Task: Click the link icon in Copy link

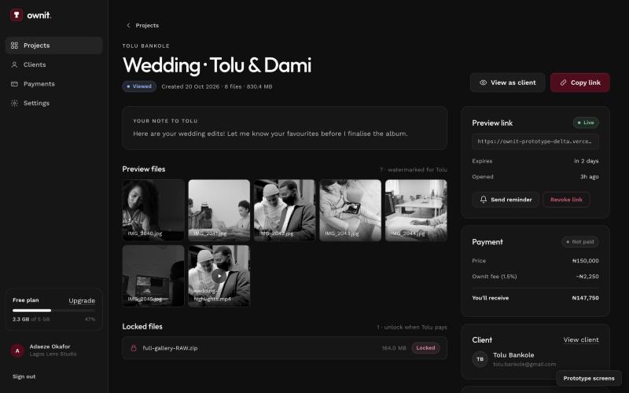Action: (563, 83)
